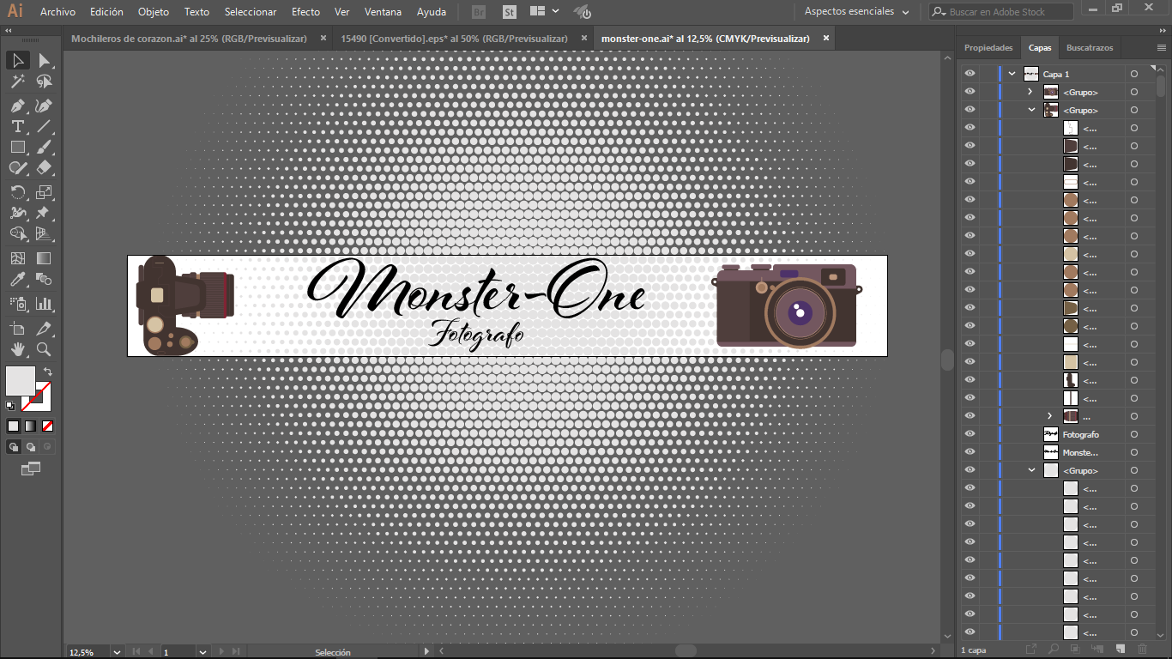Select the Eraser tool
This screenshot has width=1172, height=659.
coord(44,167)
